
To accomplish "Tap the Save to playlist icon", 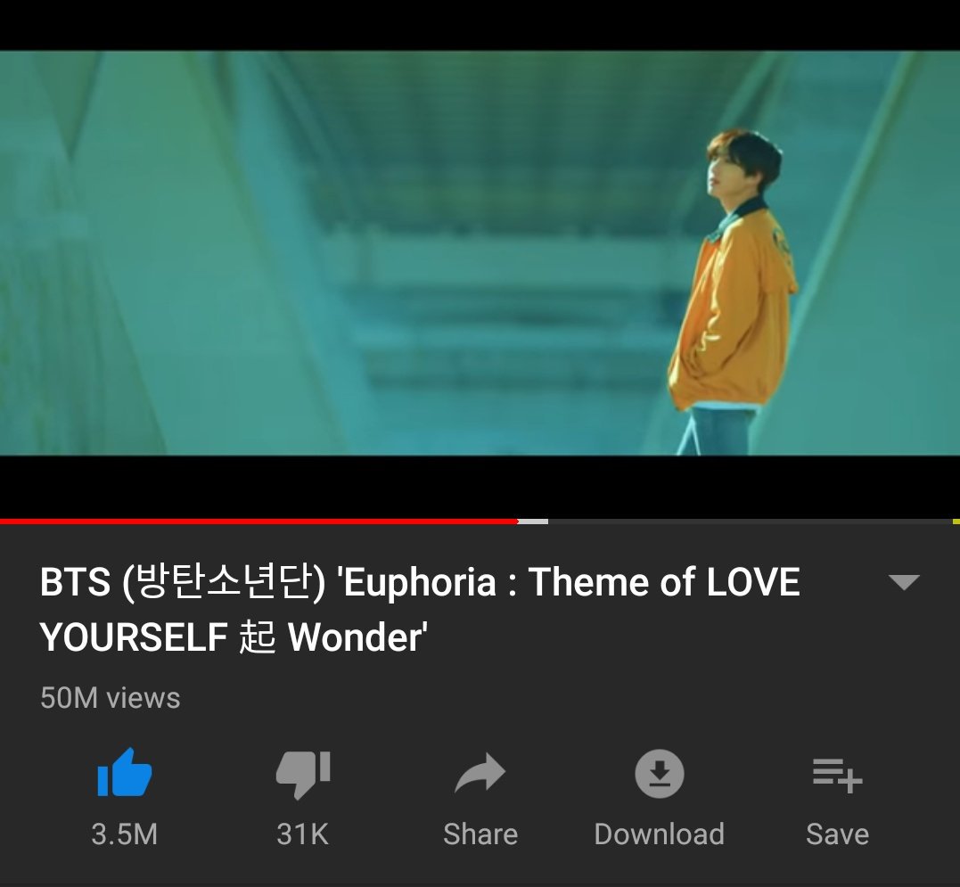I will 838,775.
